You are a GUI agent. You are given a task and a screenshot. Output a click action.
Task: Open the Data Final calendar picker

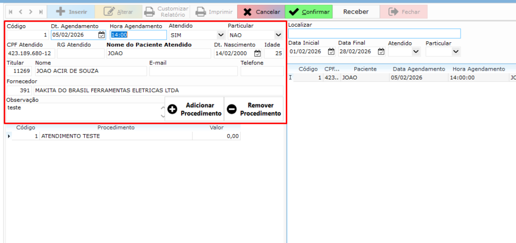(x=381, y=51)
